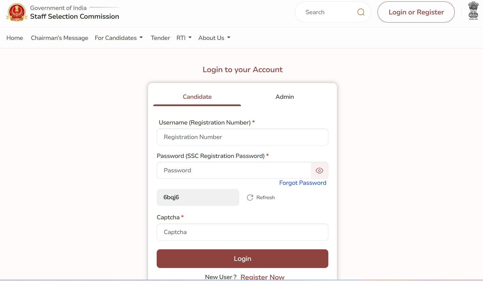The width and height of the screenshot is (483, 281).
Task: Show the password using the eye toggle
Action: point(319,170)
